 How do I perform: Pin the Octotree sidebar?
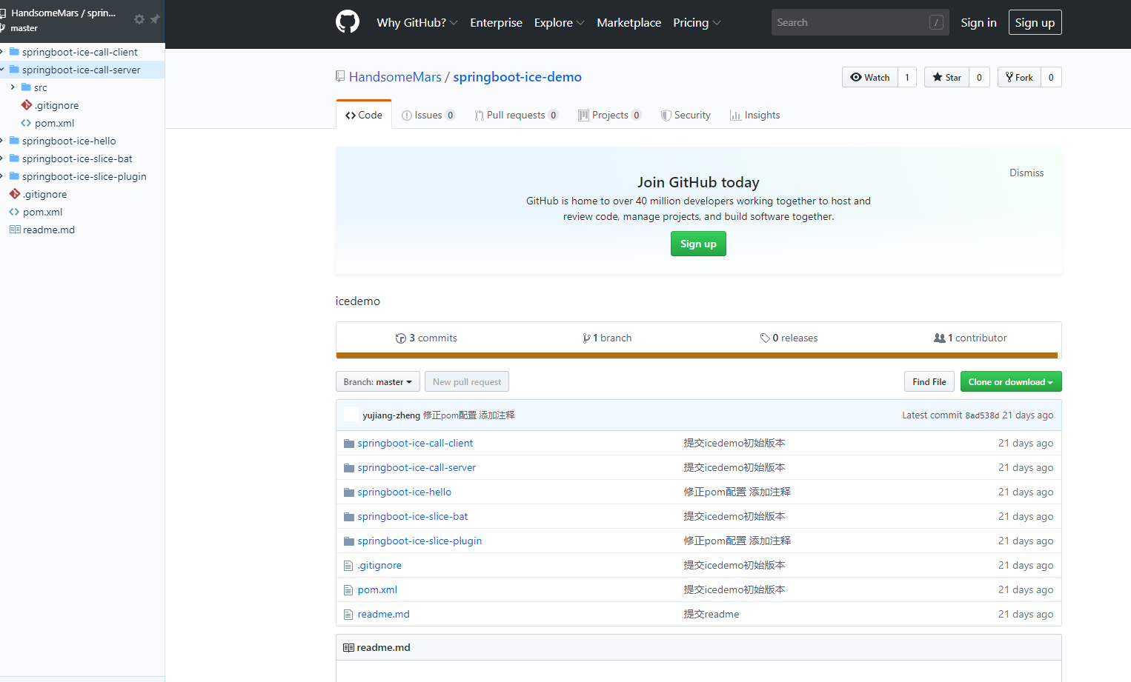point(155,19)
